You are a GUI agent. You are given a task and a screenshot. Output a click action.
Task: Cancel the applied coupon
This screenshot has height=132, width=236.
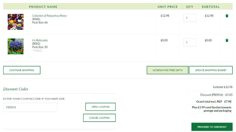pyautogui.click(x=99, y=118)
